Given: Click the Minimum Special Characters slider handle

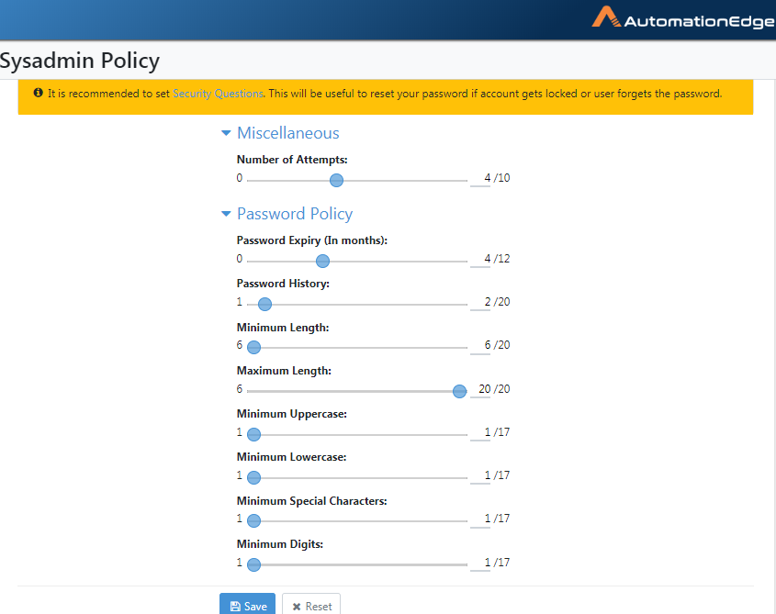Looking at the screenshot, I should coord(253,521).
